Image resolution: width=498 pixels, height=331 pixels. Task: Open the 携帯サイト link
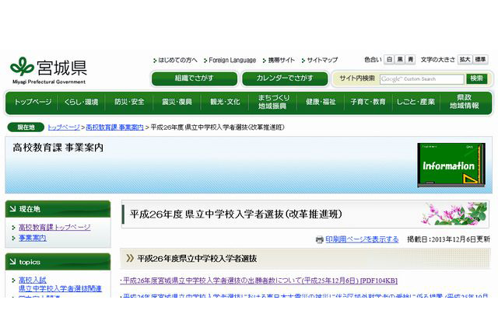pyautogui.click(x=282, y=60)
